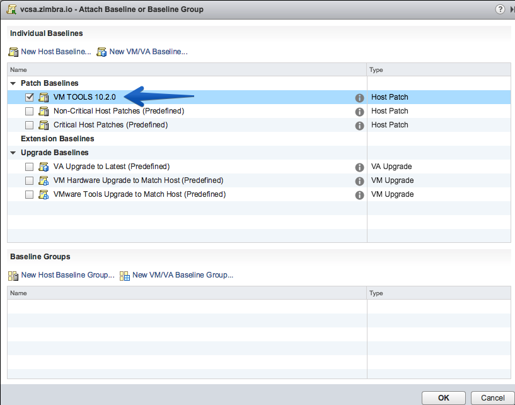
Task: Open New Host Baseline... link
Action: (x=56, y=52)
